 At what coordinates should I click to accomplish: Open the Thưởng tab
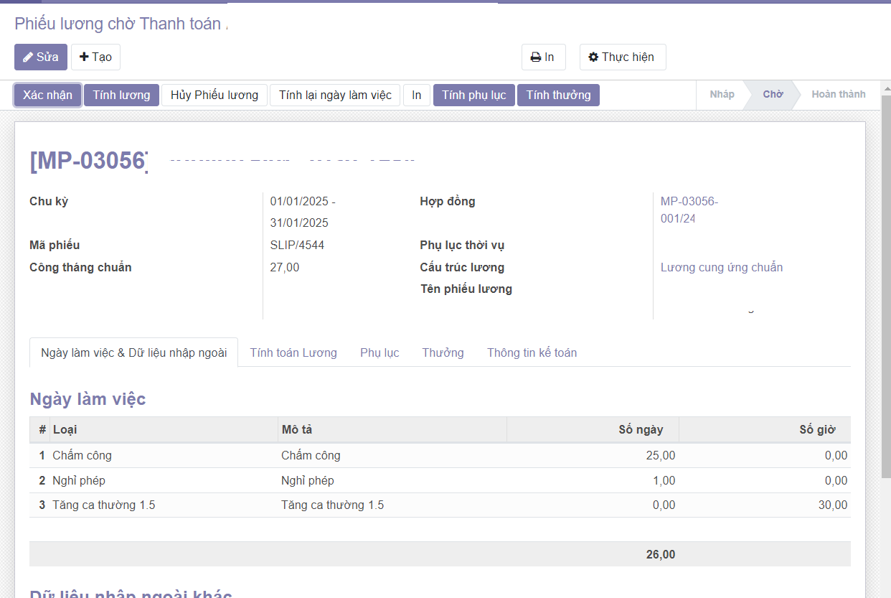(x=443, y=352)
